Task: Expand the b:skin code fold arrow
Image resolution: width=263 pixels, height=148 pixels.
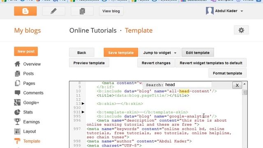Action: (83, 104)
